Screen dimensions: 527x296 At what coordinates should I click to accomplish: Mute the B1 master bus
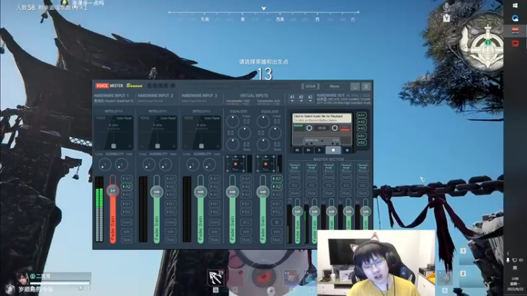coord(346,193)
